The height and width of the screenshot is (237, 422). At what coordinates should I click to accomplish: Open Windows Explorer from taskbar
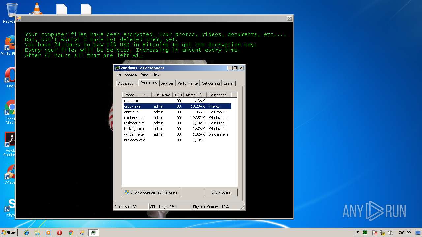37,233
